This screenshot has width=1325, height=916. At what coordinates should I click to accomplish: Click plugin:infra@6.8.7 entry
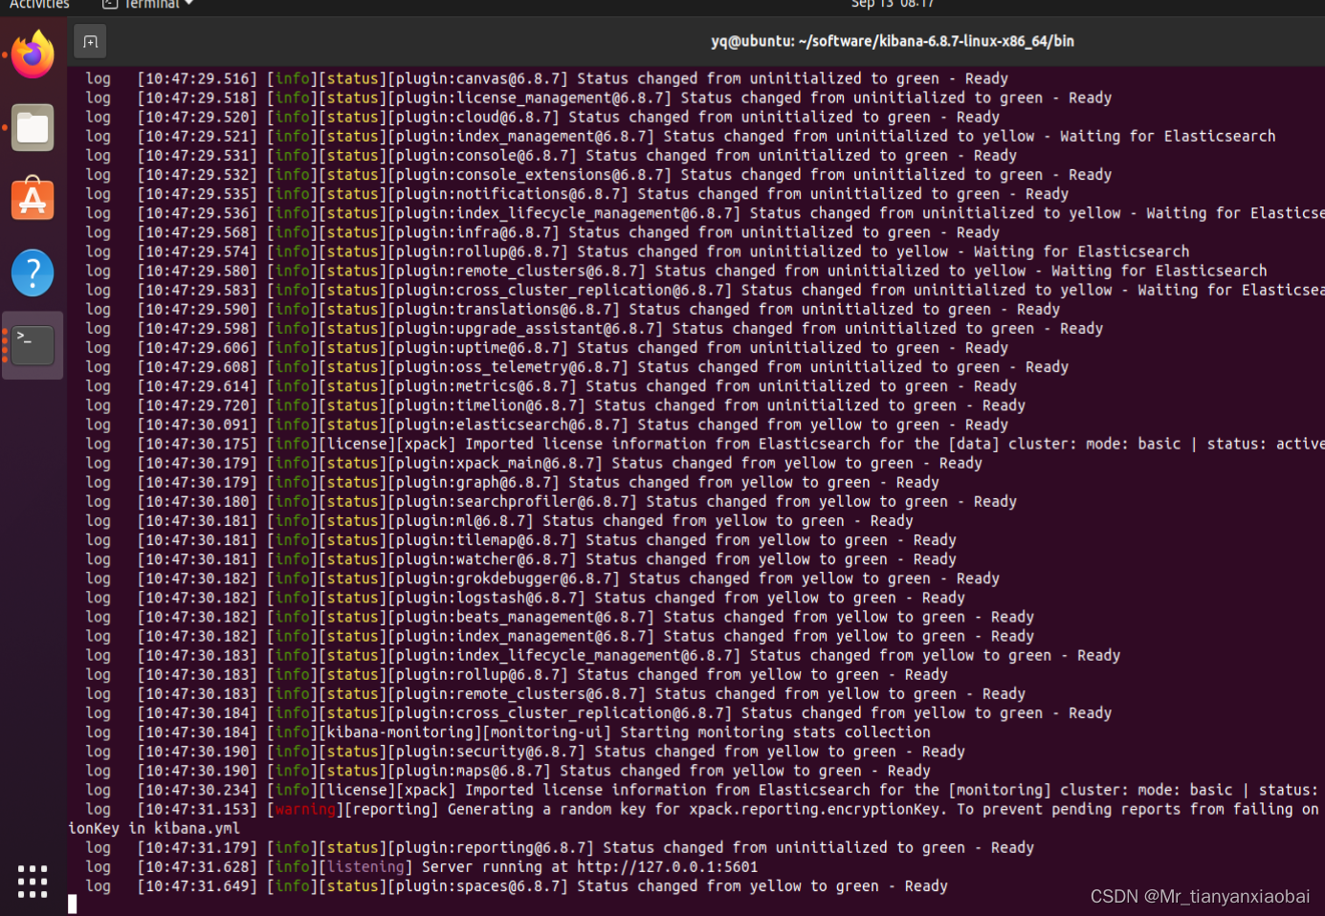477,232
